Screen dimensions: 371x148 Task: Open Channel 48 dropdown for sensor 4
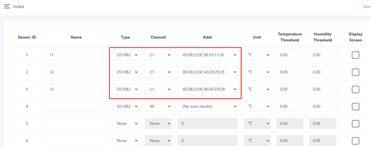pyautogui.click(x=158, y=106)
